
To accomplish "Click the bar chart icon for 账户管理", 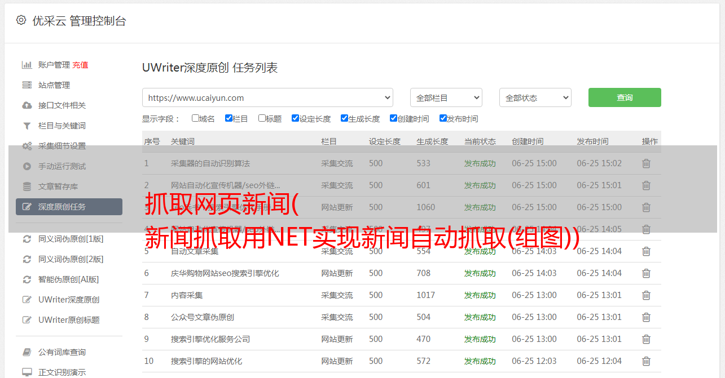I will [x=27, y=65].
